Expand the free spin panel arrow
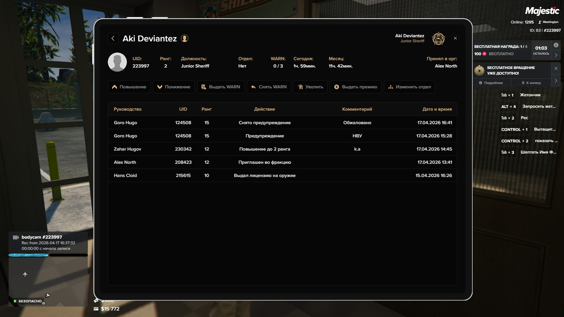Viewport: 564px width, 317px height. click(x=556, y=81)
